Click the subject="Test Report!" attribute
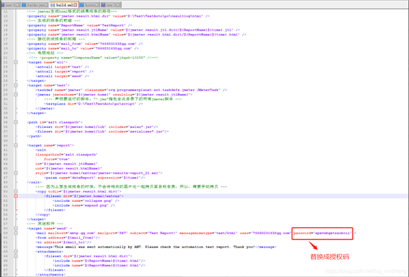Viewport: 409px width, 277px height. point(154,233)
